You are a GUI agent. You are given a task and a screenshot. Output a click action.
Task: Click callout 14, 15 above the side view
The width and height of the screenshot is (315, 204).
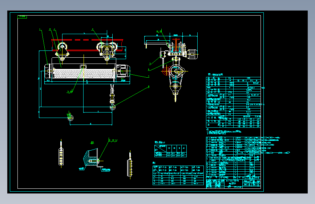[x=159, y=32]
